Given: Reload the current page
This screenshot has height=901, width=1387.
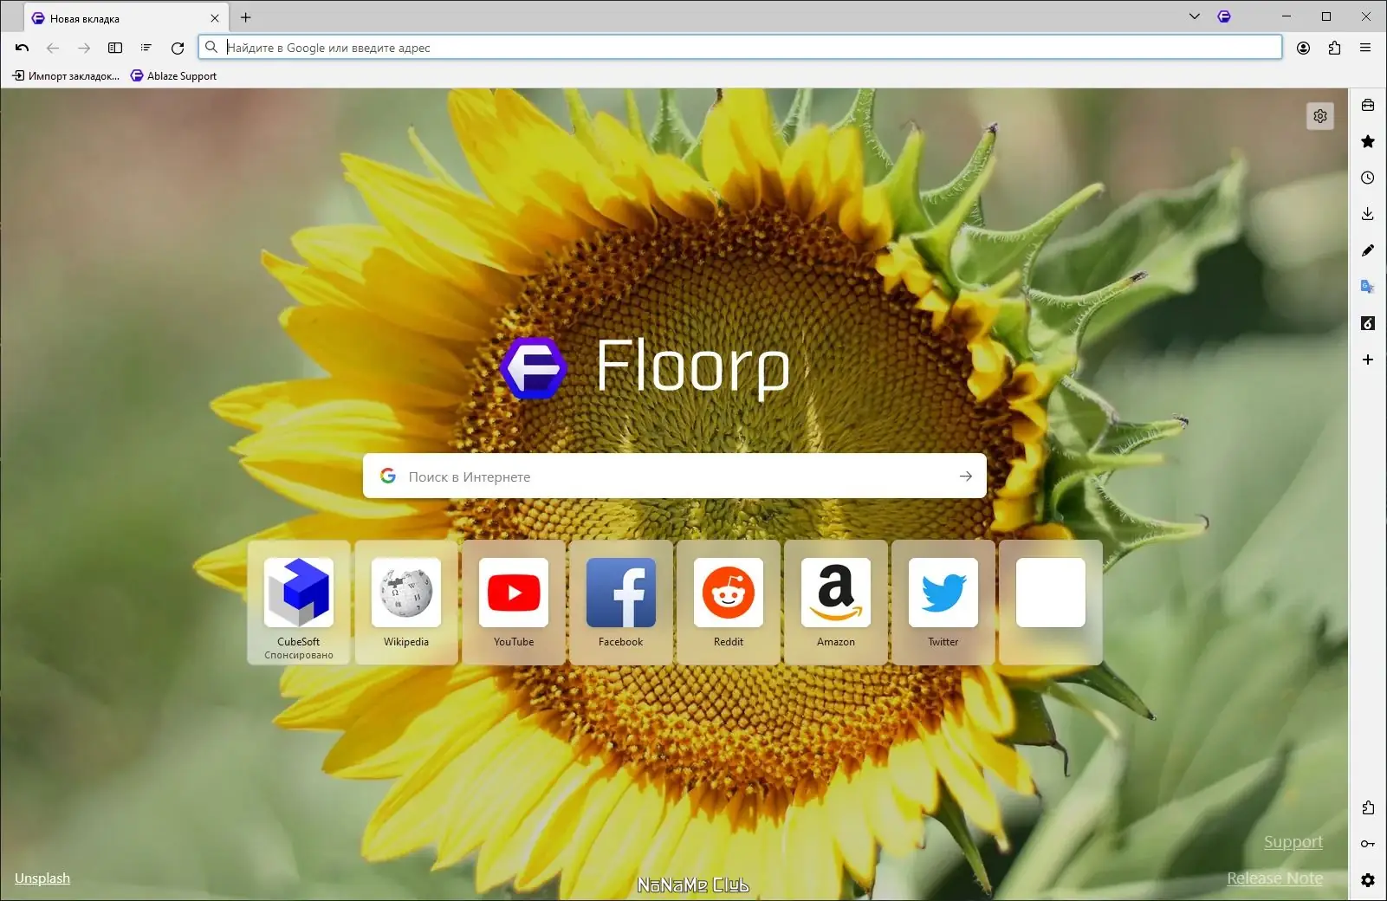Looking at the screenshot, I should pos(178,48).
